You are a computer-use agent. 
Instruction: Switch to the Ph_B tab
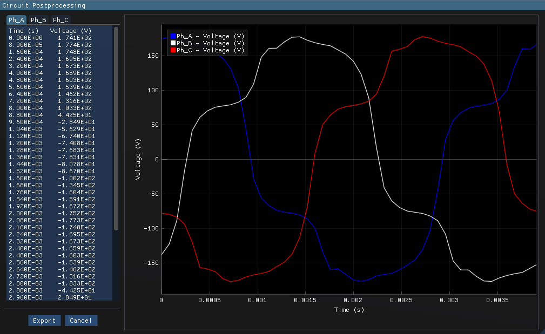click(x=37, y=19)
